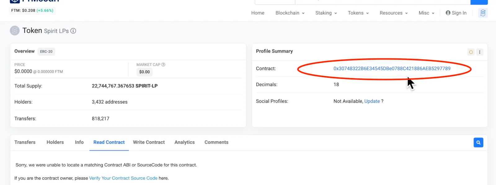Open the Comments tab
The width and height of the screenshot is (496, 185).
pyautogui.click(x=216, y=142)
